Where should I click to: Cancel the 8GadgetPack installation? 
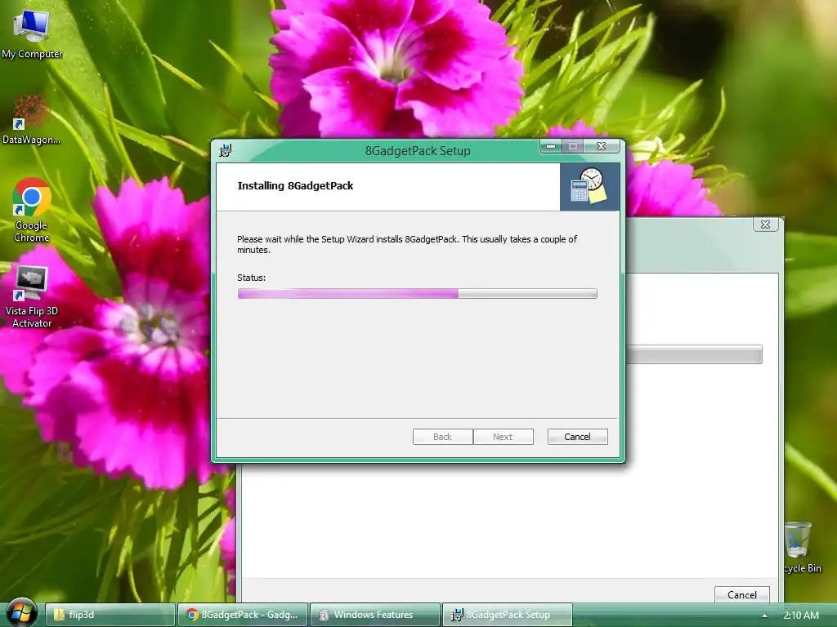click(578, 437)
